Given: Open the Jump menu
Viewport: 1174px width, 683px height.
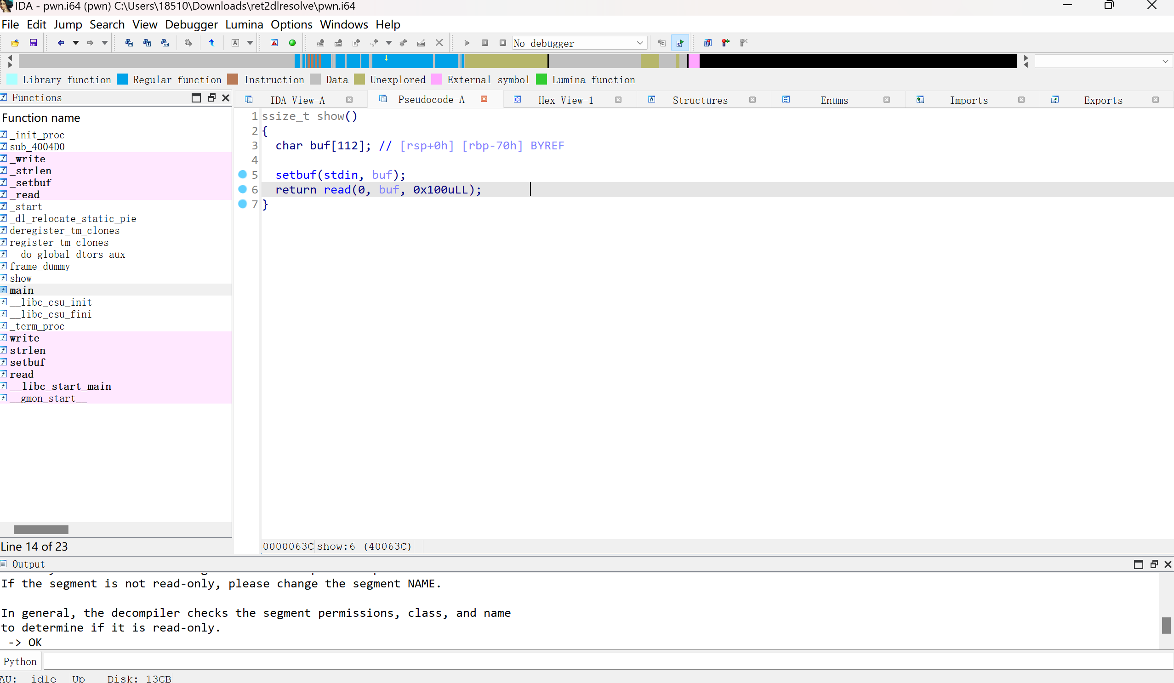Looking at the screenshot, I should 68,24.
